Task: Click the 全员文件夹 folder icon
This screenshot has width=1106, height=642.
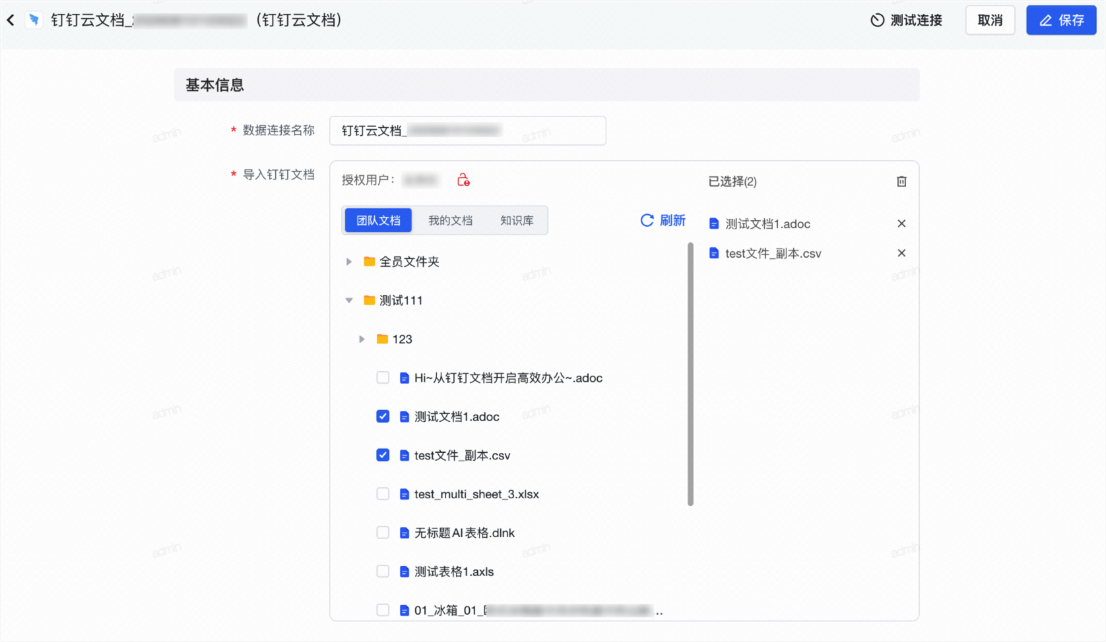Action: pyautogui.click(x=370, y=262)
